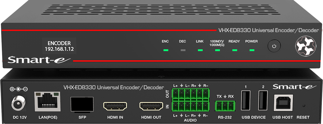
Task: Click the square USB HOST type-B port
Action: click(x=284, y=103)
